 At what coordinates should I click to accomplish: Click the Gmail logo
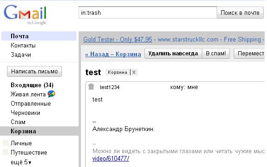coord(25,14)
